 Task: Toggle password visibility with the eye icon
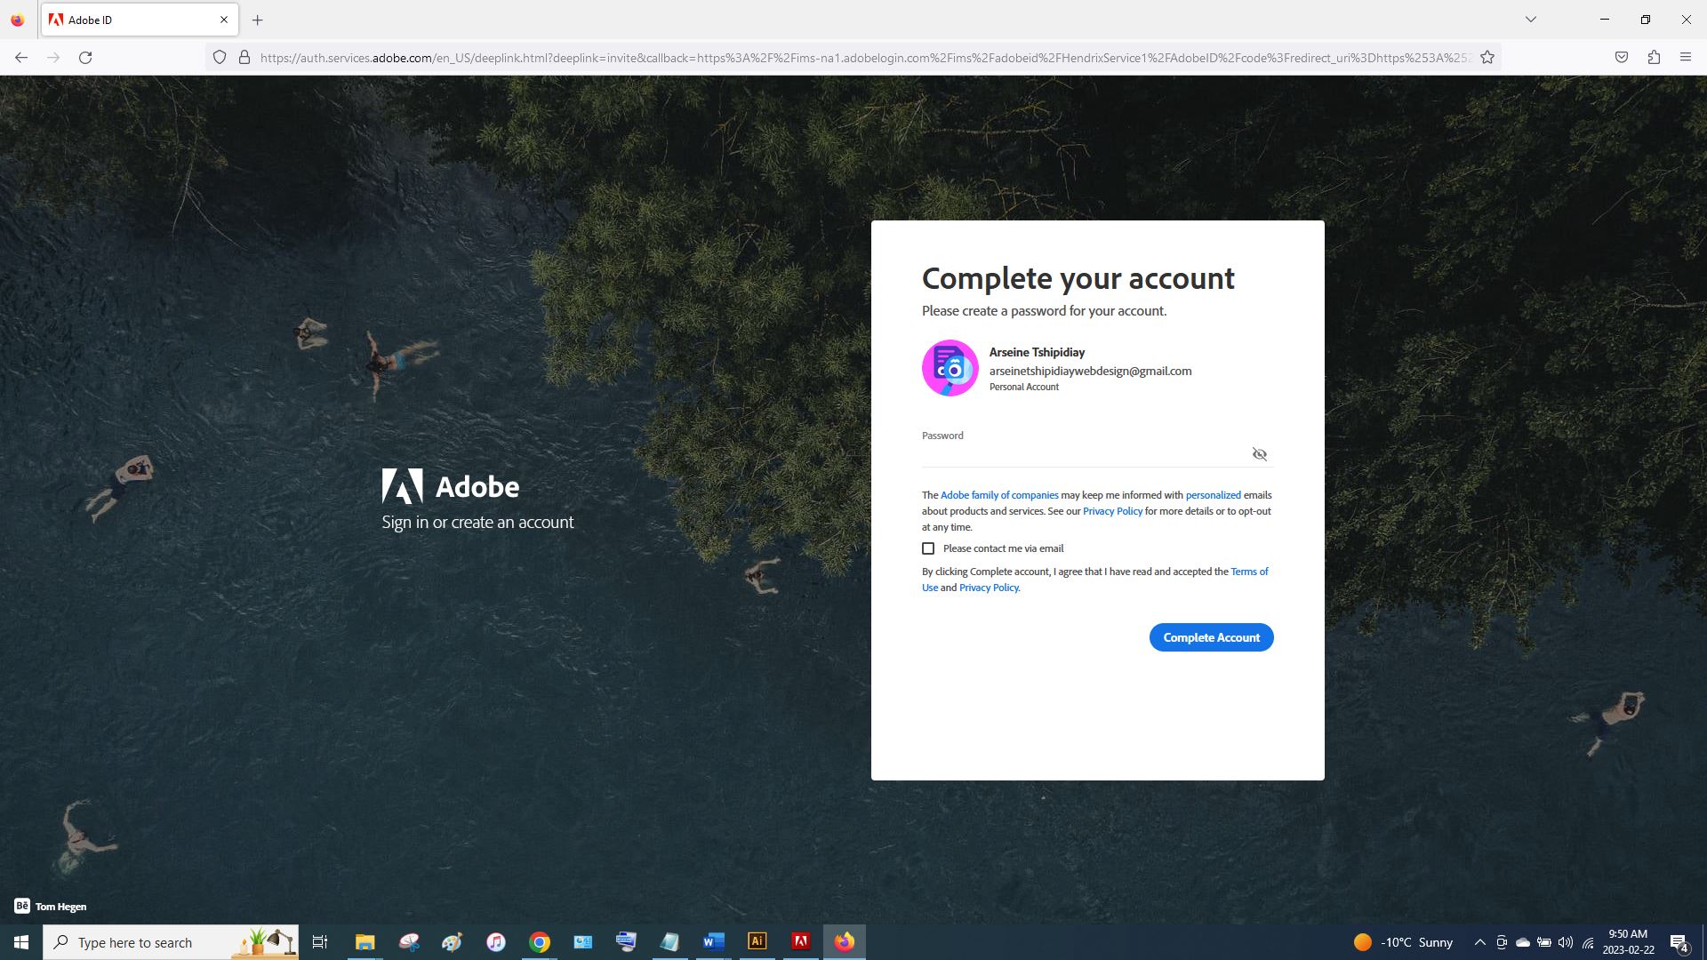pos(1259,454)
